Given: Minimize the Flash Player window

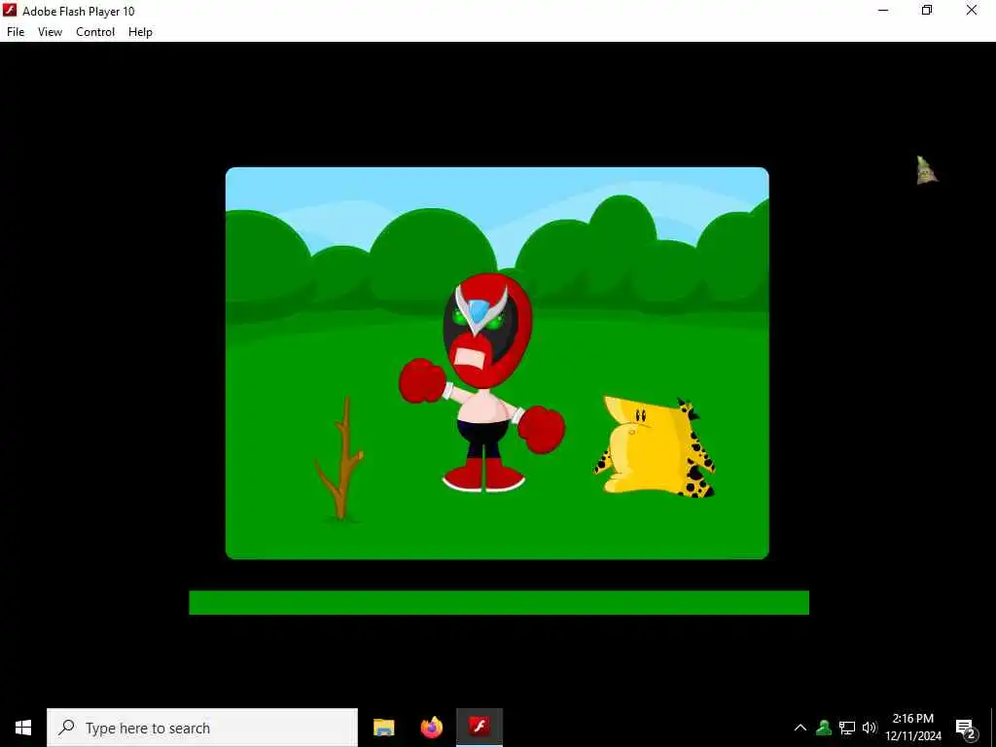Looking at the screenshot, I should (x=883, y=10).
